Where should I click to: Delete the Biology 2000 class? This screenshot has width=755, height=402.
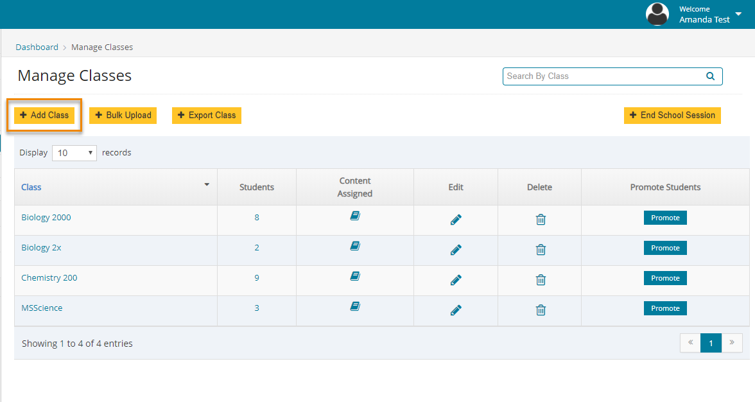(541, 220)
